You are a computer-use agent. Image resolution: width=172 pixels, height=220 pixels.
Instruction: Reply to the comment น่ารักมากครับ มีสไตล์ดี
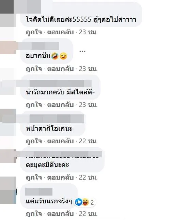[x=60, y=105]
